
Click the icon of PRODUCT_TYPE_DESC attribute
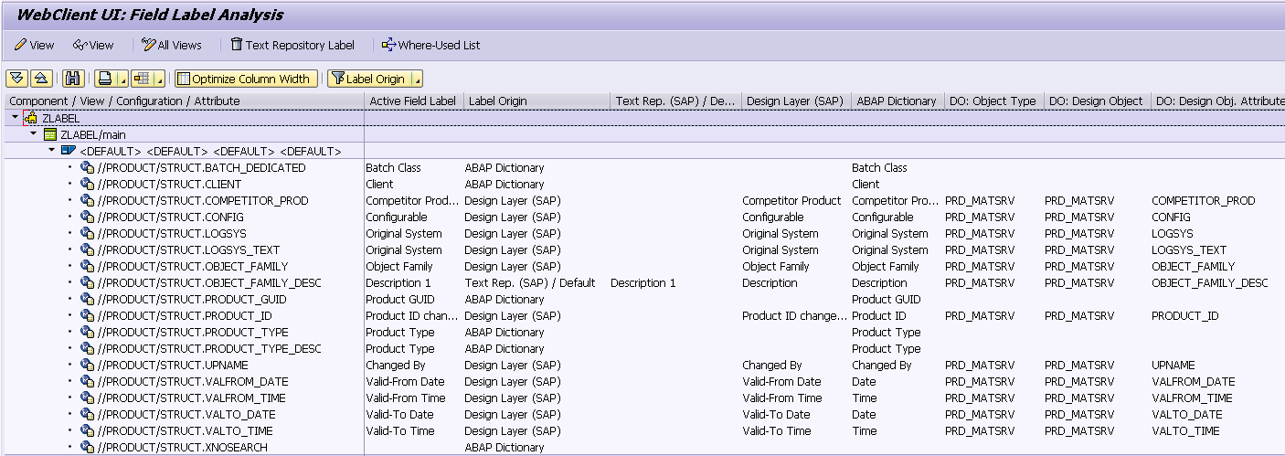pos(88,348)
